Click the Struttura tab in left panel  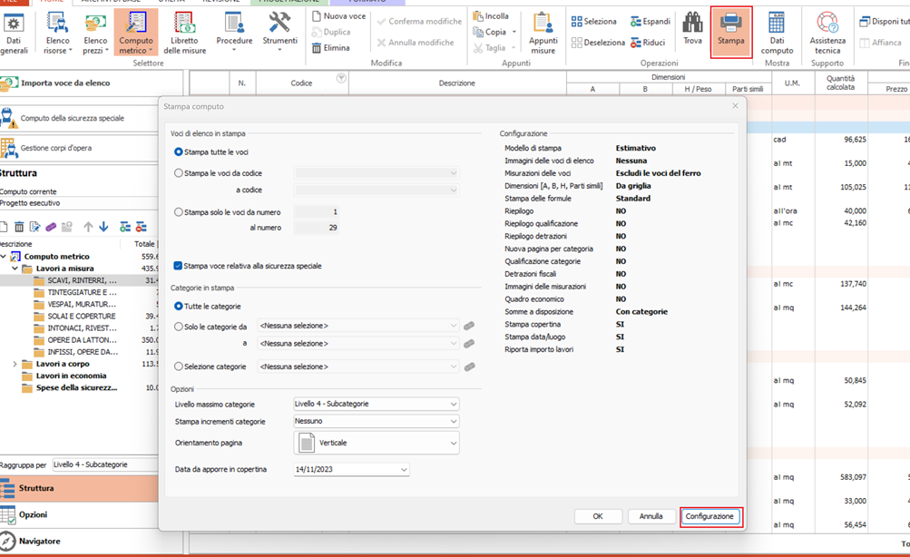pos(79,489)
